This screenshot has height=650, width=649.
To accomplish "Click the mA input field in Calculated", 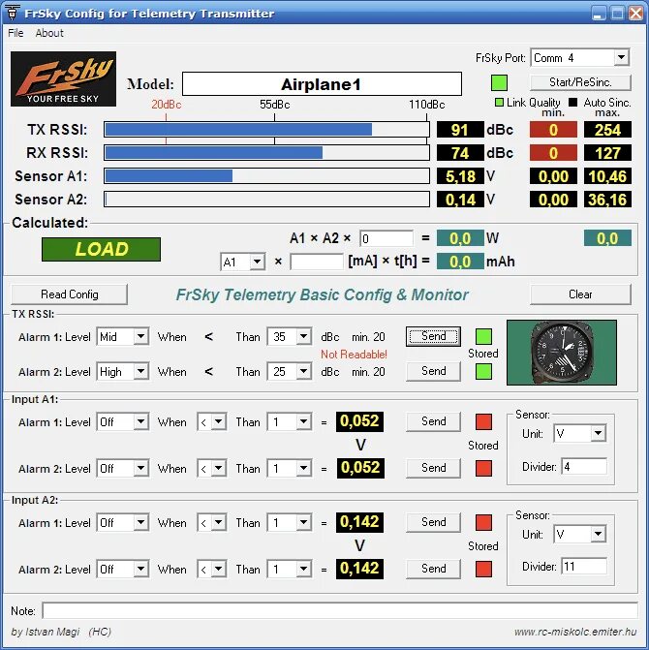I will [317, 262].
